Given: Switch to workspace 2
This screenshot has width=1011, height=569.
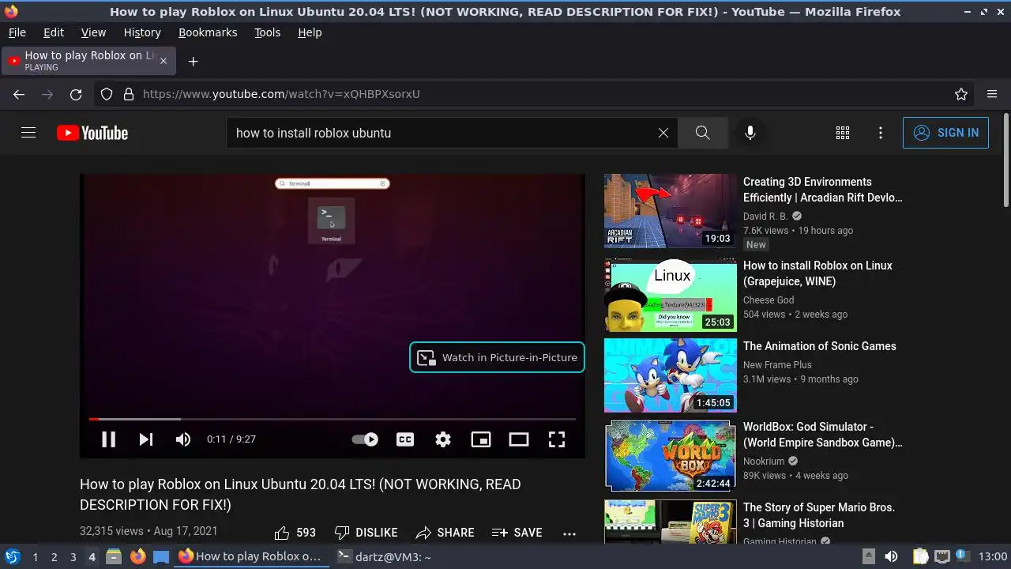Looking at the screenshot, I should coord(54,557).
